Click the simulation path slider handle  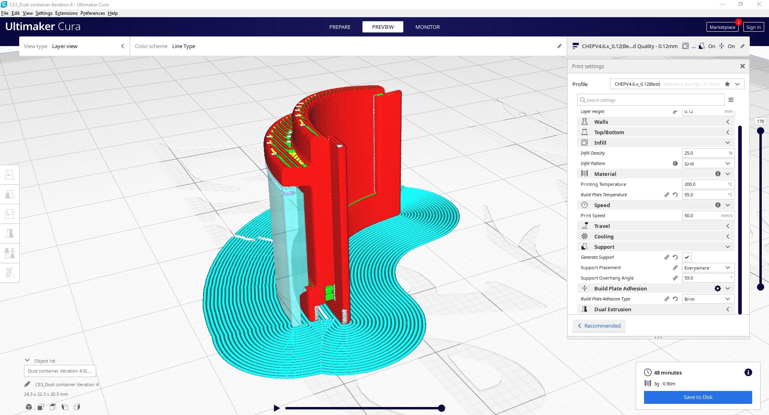[441, 408]
